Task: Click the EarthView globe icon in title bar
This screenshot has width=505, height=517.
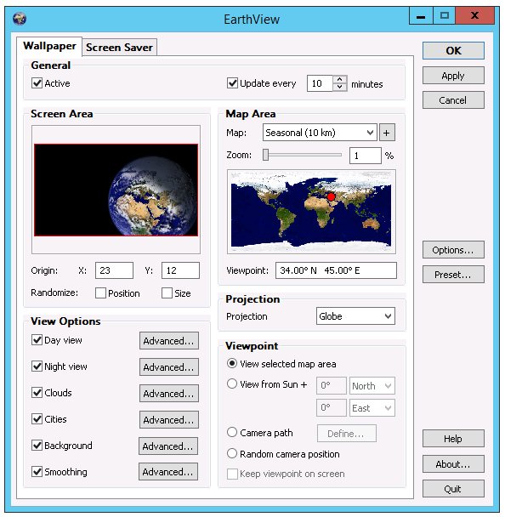Action: 20,19
